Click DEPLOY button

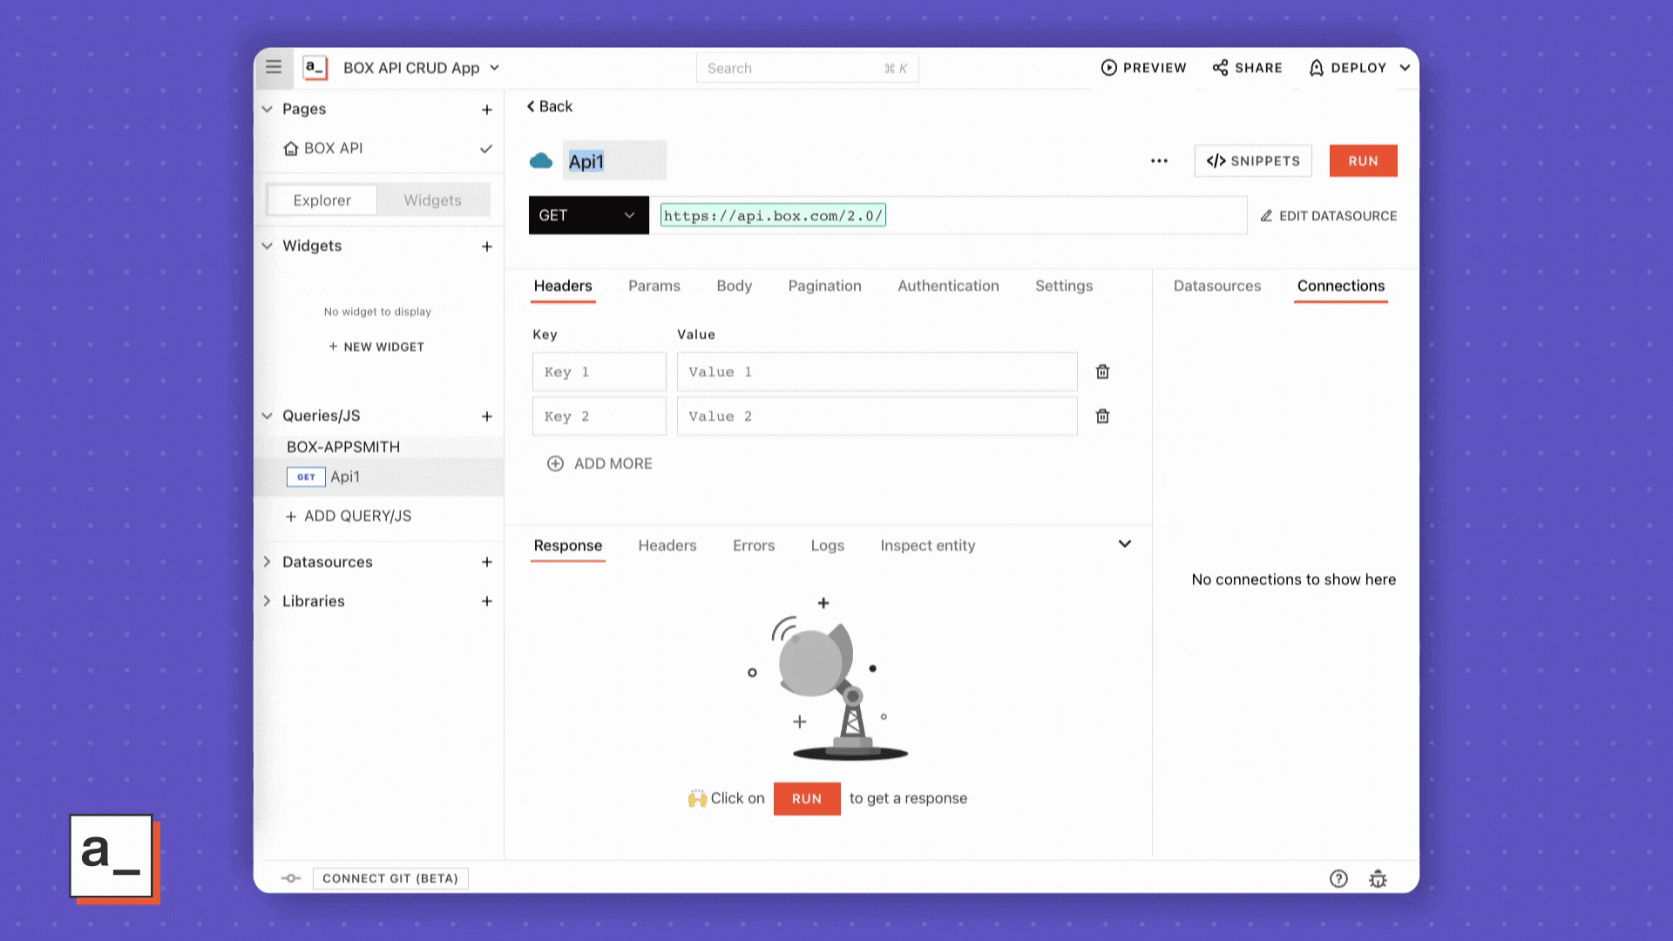pyautogui.click(x=1348, y=68)
